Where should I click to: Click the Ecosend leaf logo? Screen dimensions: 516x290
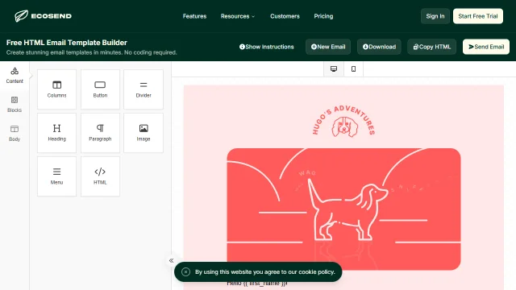pos(43,16)
